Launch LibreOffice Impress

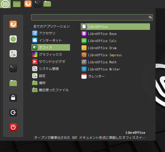pyautogui.click(x=115, y=55)
